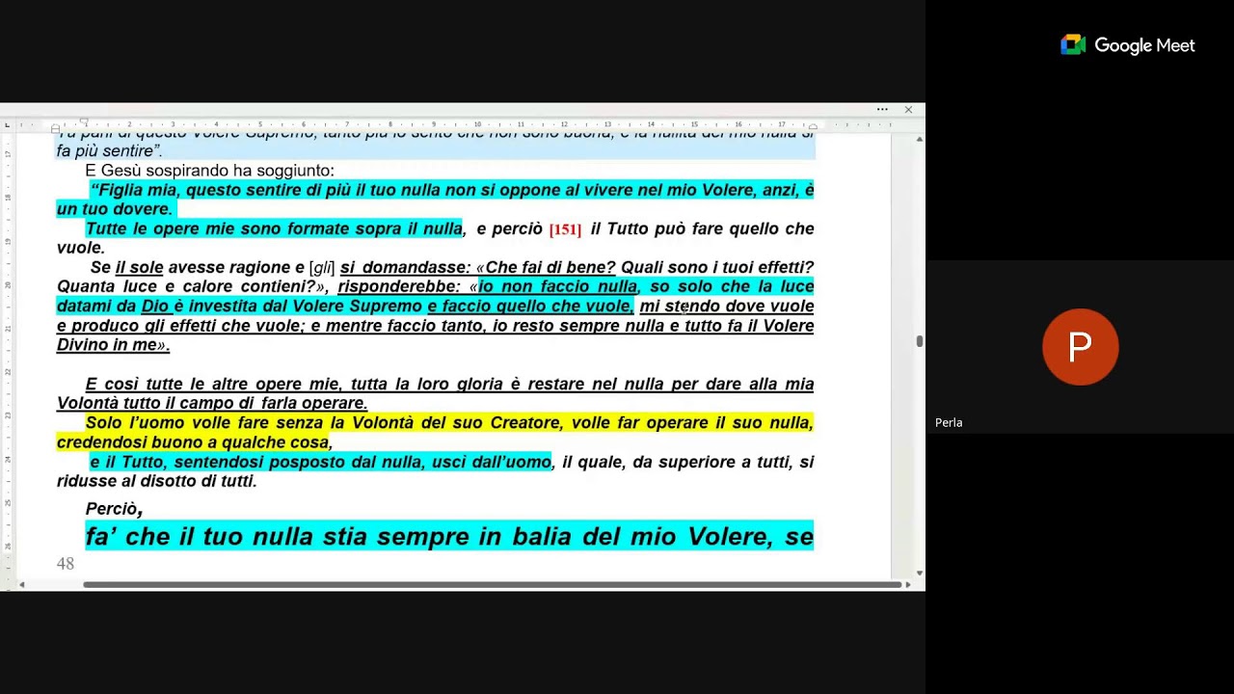Select Perla's avatar circle with letter P
Image resolution: width=1234 pixels, height=694 pixels.
click(x=1080, y=347)
